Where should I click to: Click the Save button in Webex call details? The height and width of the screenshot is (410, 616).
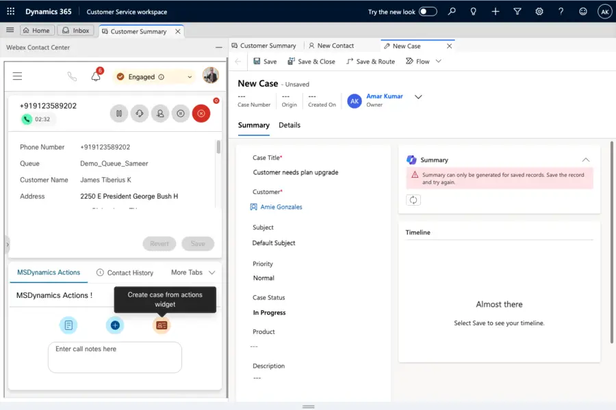[x=198, y=244]
